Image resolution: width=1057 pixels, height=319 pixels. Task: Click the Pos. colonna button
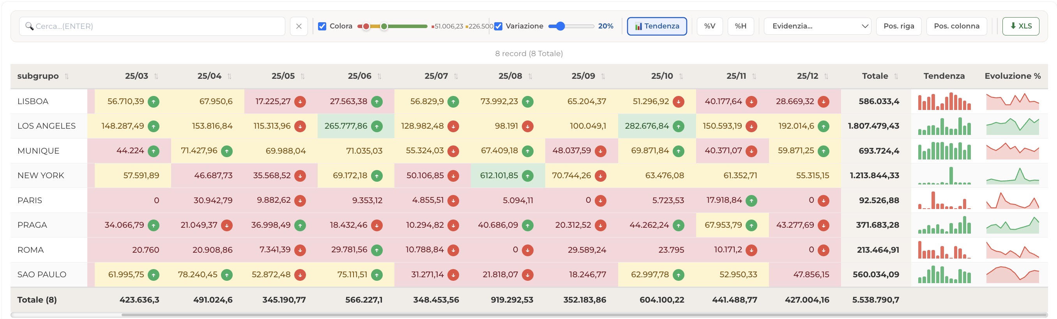pos(956,26)
